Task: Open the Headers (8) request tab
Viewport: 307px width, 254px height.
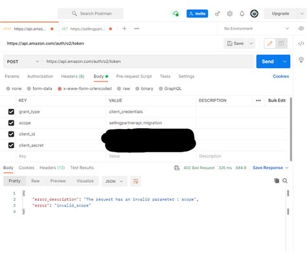Action: [73, 76]
